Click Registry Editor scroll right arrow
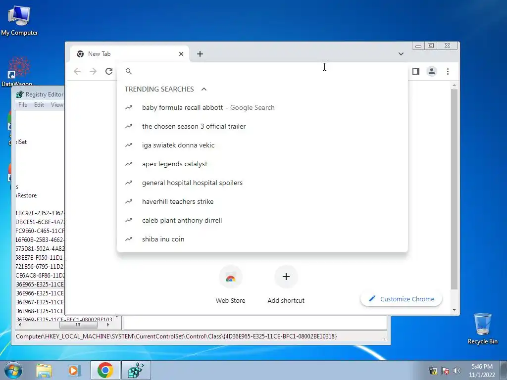 (108, 325)
